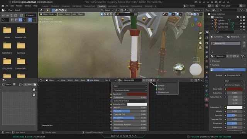Click the image editor zoom magnifier icon
247x139 pixels.
pos(34,90)
